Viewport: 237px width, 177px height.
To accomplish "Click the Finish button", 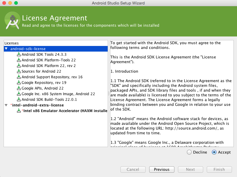I will tap(219, 170).
